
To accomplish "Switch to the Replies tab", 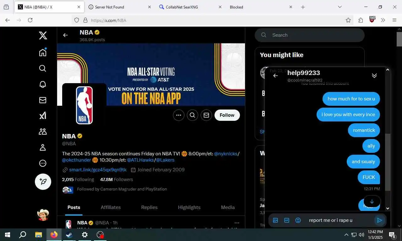I will [149, 207].
